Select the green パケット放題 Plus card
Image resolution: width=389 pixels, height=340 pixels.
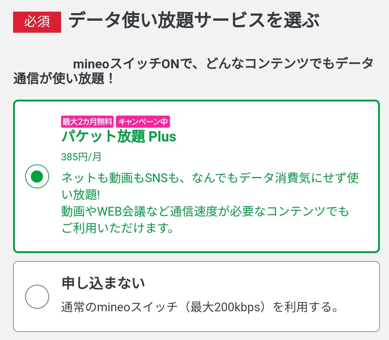[196, 176]
